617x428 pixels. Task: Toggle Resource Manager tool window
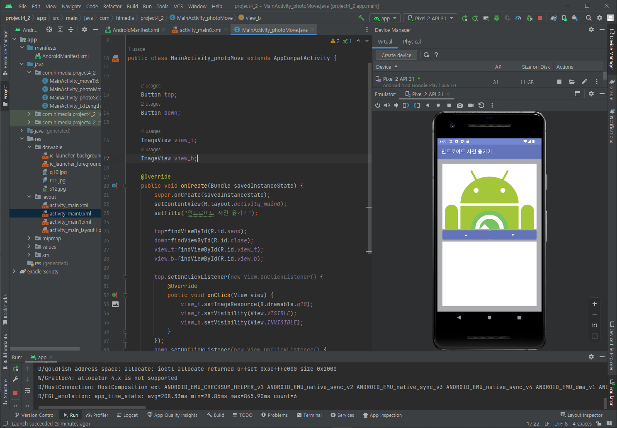point(5,52)
